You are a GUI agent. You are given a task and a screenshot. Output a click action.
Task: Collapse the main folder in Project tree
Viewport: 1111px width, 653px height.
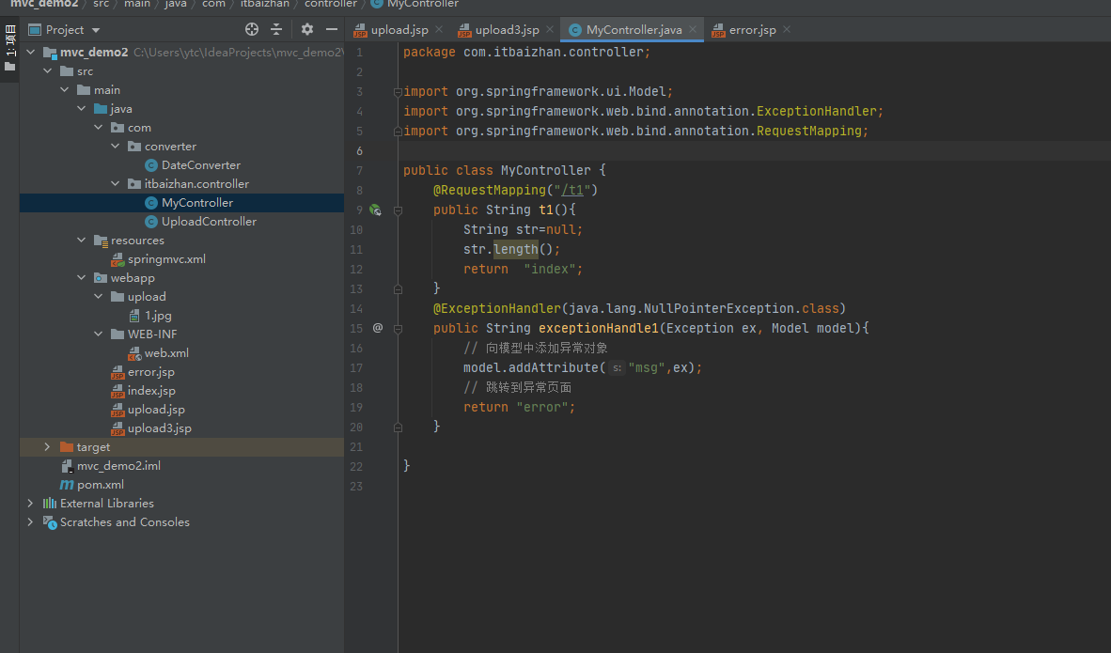65,89
